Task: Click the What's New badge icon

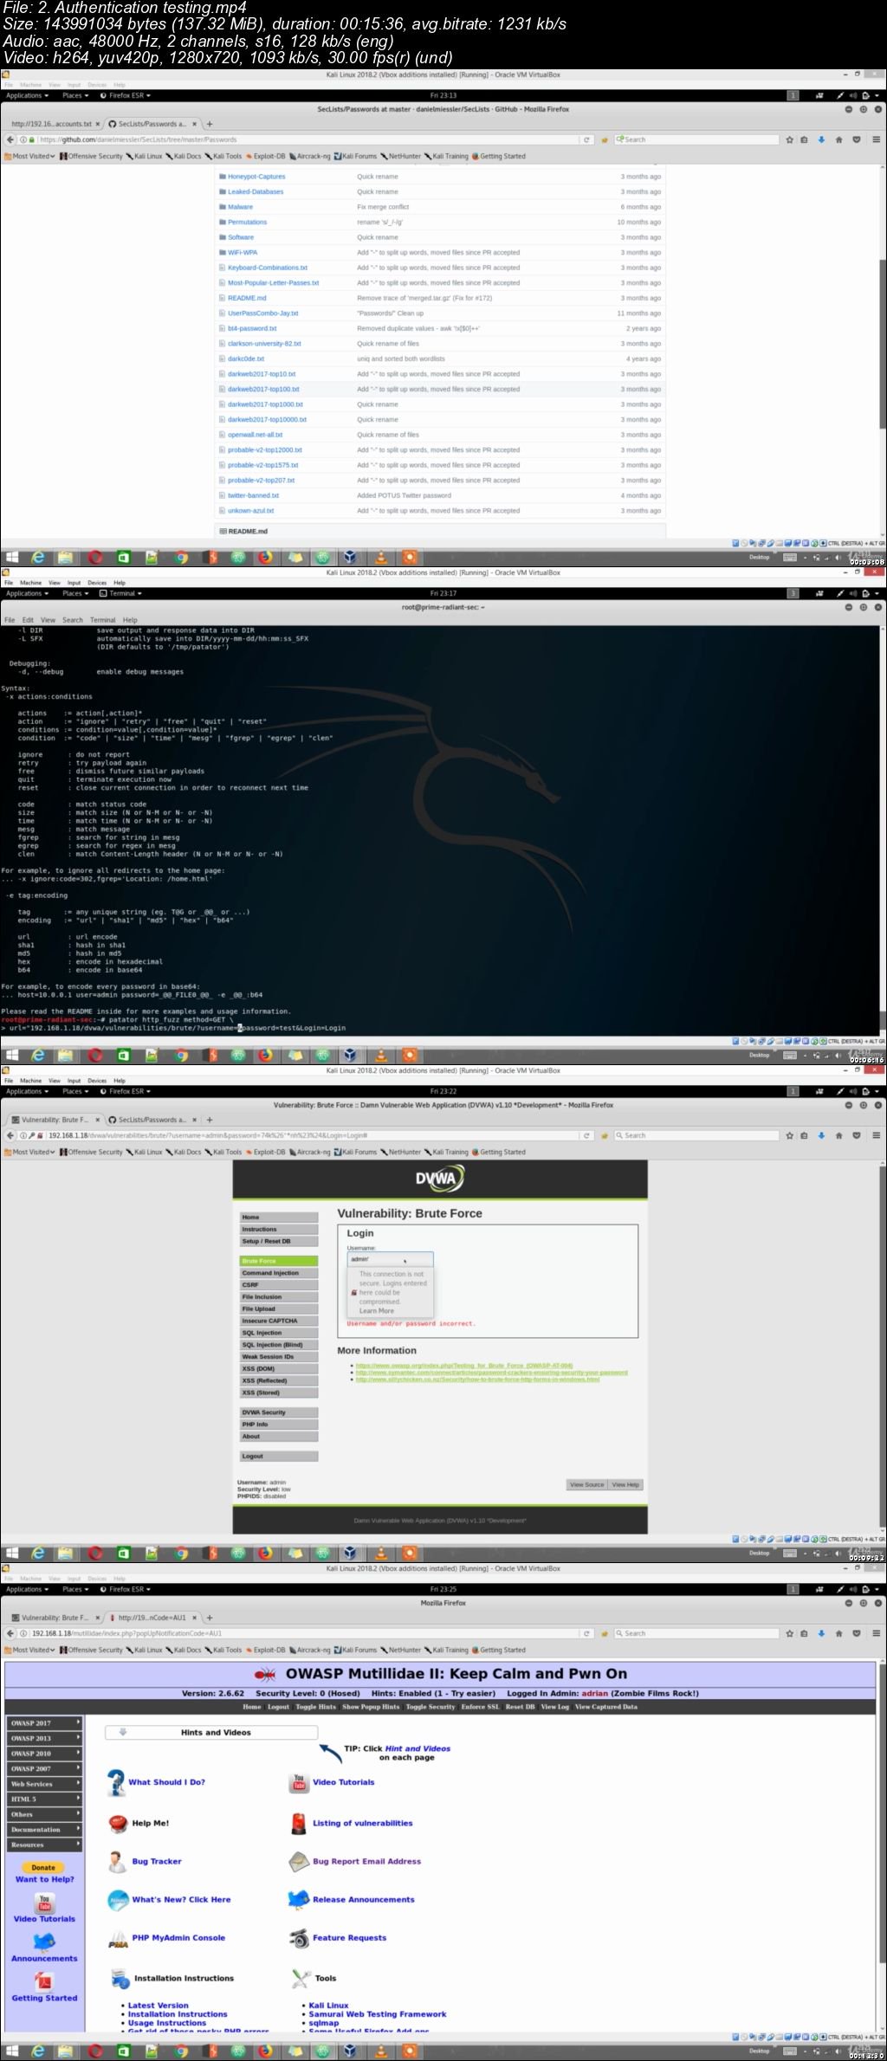Action: (x=118, y=1900)
